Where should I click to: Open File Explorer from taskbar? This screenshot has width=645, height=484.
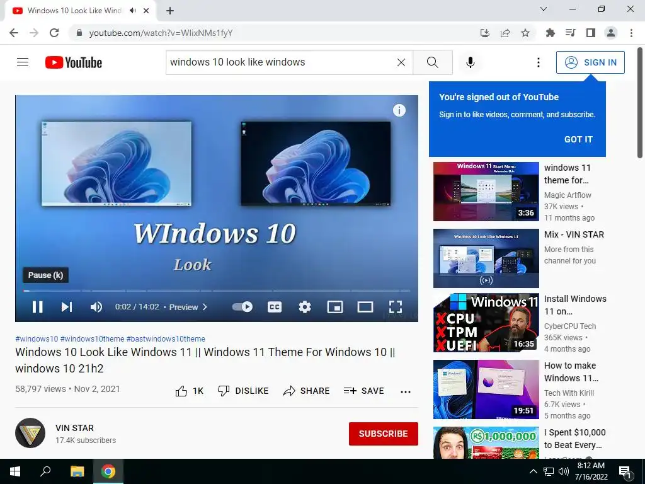pyautogui.click(x=77, y=471)
